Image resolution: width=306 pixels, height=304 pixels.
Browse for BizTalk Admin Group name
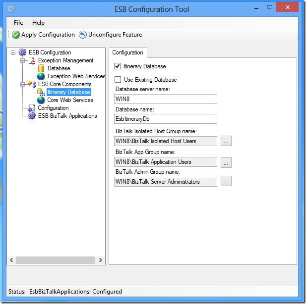[226, 181]
